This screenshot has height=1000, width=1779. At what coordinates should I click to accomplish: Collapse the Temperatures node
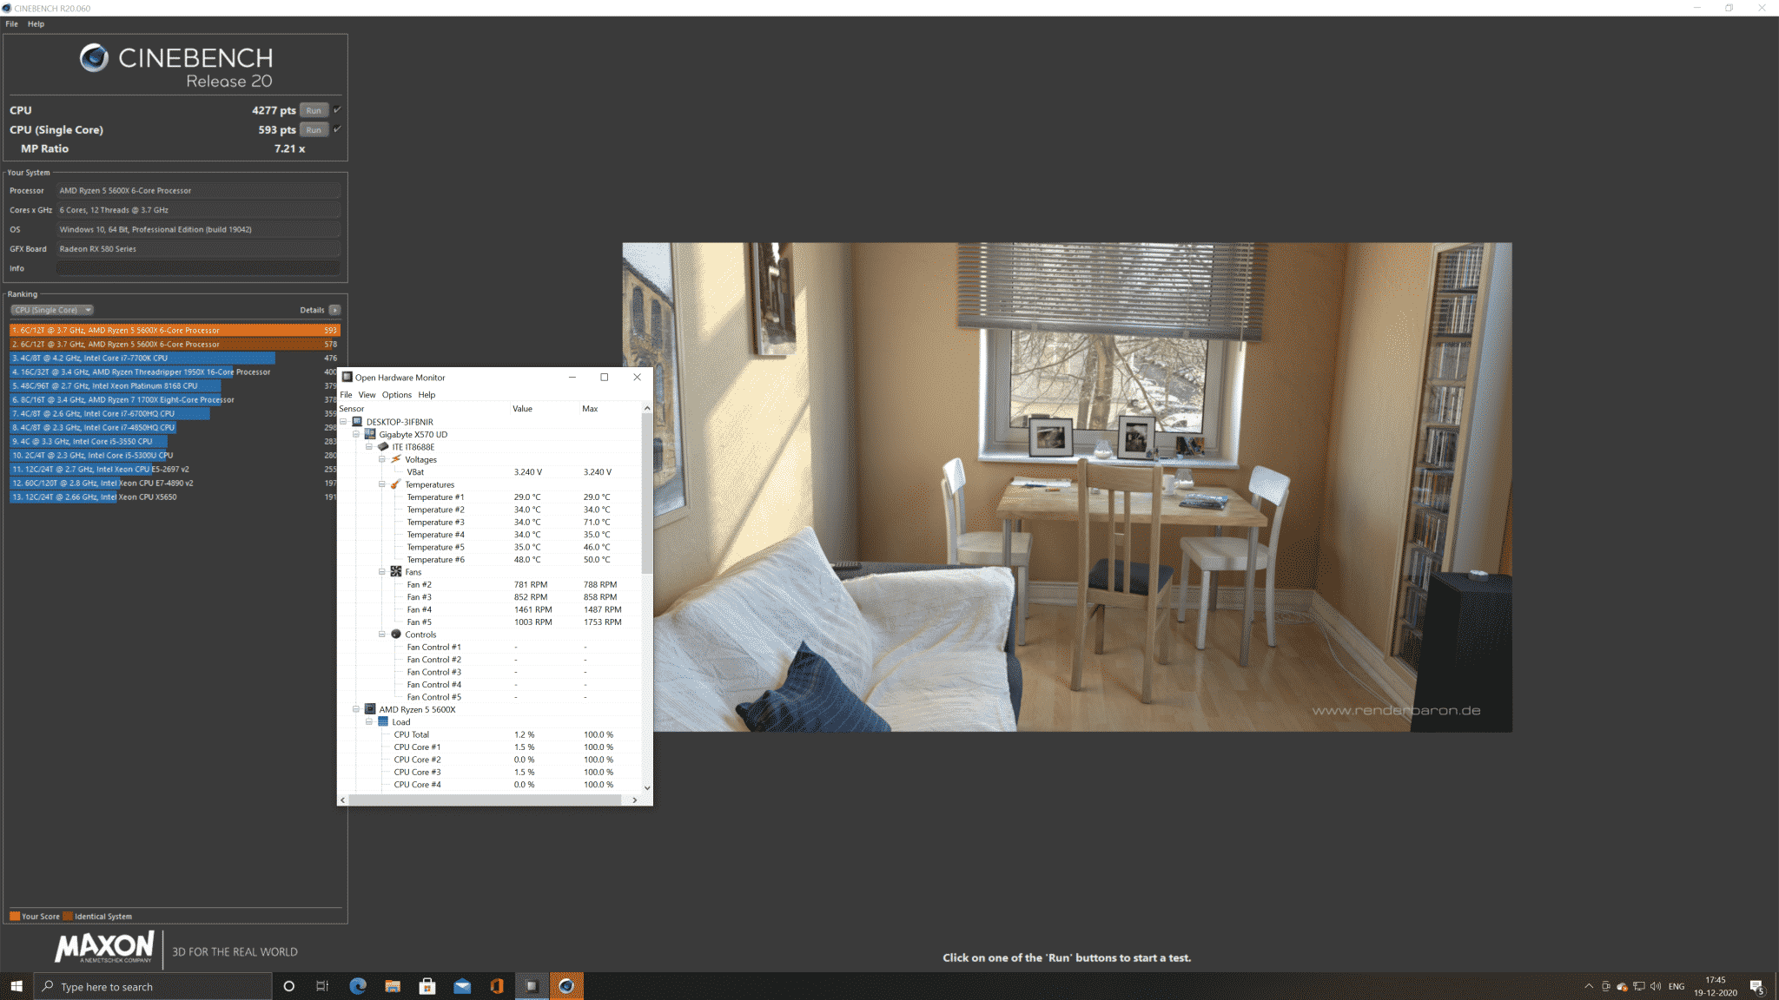click(382, 484)
